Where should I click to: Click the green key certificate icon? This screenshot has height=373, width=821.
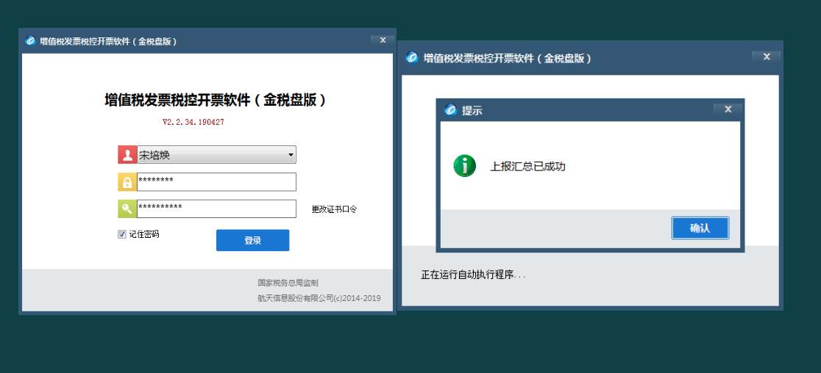[127, 209]
